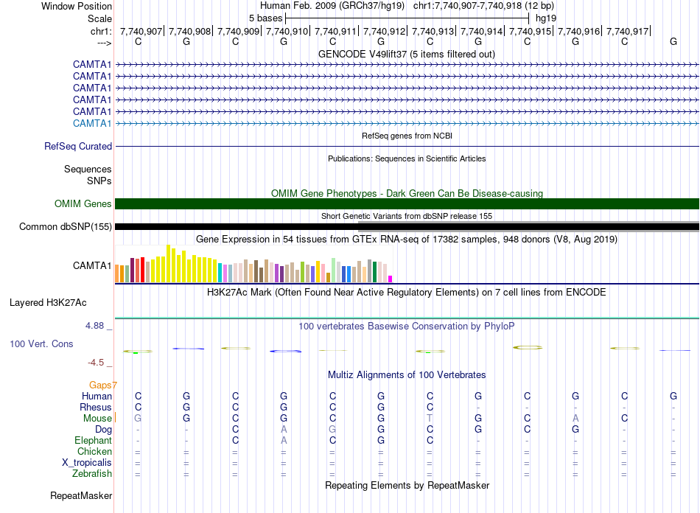Click the magenta bar in GTEx chart
The image size is (700, 513).
coord(391,279)
